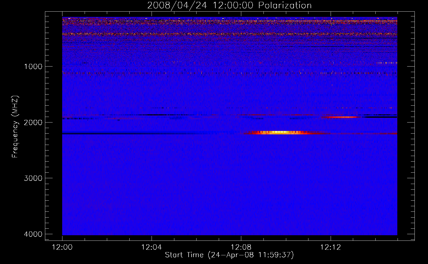Click the bright yellow burst near 2200 MHz

pyautogui.click(x=280, y=133)
